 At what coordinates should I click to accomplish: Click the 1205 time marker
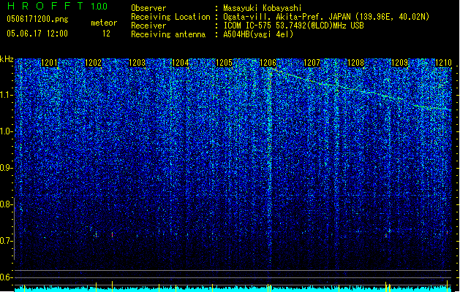point(224,63)
